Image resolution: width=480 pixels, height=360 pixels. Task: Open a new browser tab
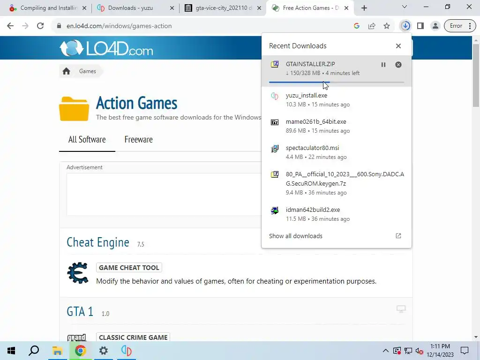click(364, 8)
